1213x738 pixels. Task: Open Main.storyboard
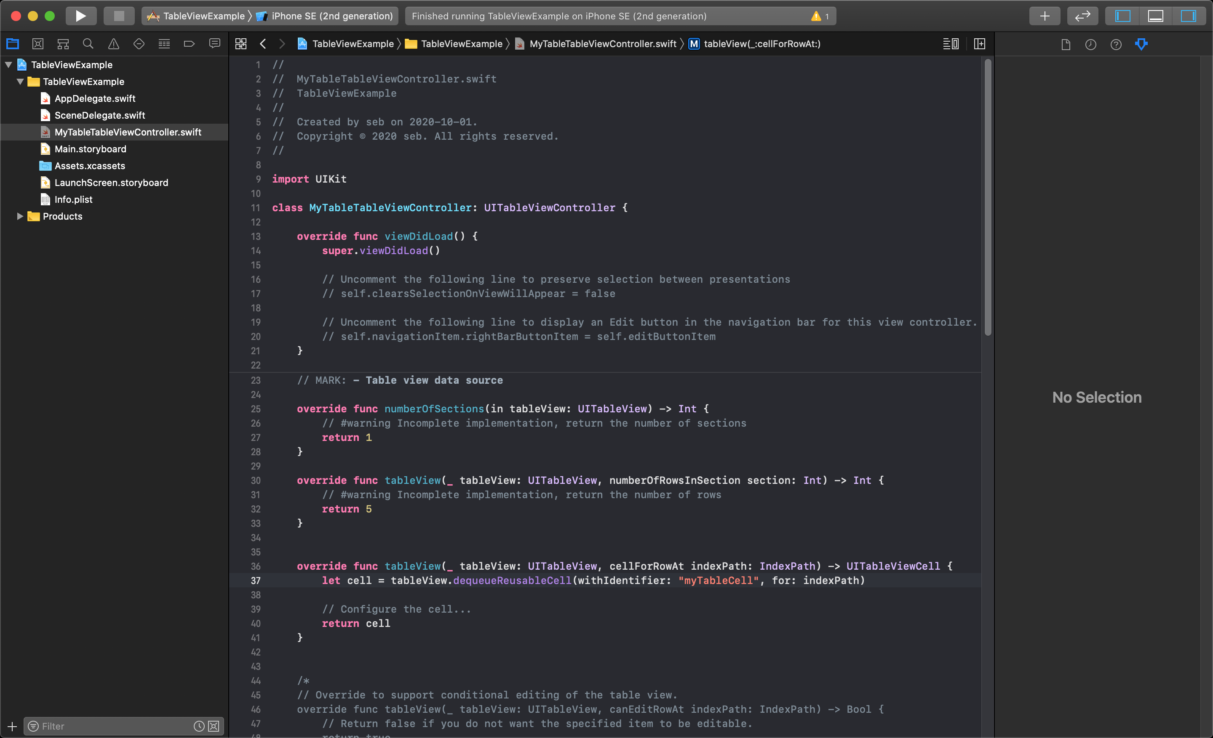[90, 149]
